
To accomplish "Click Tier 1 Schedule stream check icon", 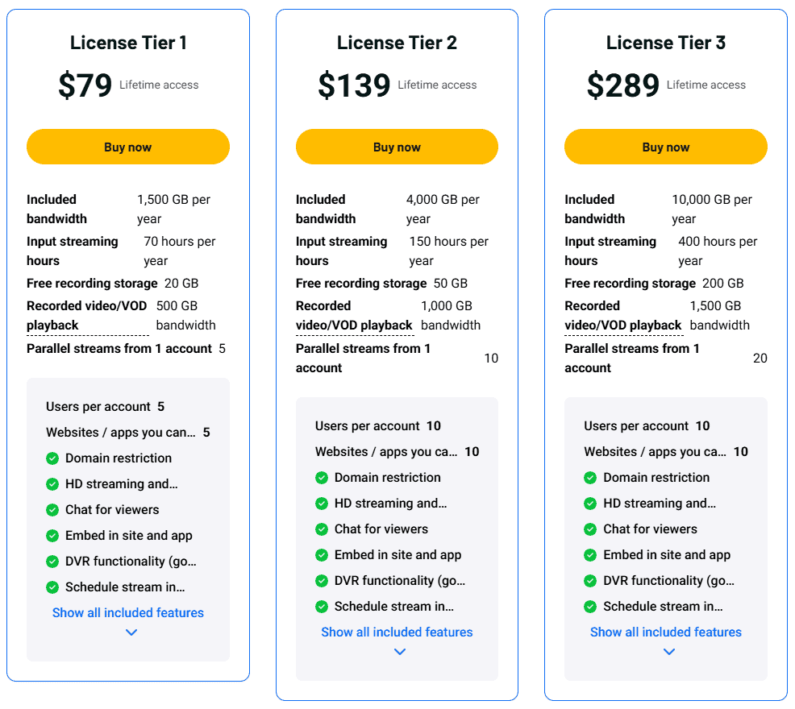I will (52, 587).
